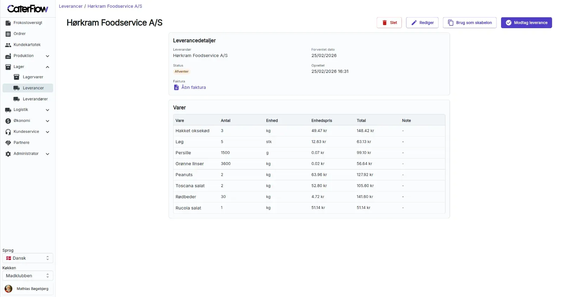563x297 pixels.
Task: Click the Rediger edit button
Action: click(x=422, y=23)
